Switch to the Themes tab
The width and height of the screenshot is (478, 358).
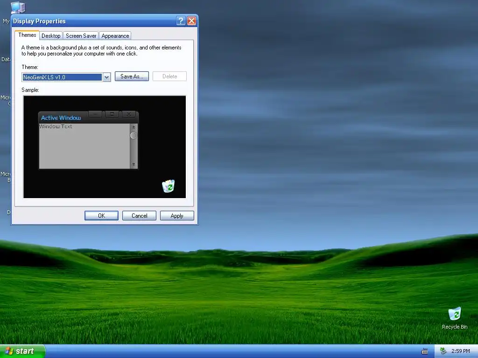27,35
